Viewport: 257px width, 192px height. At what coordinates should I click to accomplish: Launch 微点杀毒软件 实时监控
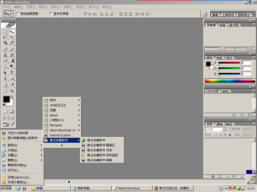click(x=102, y=155)
